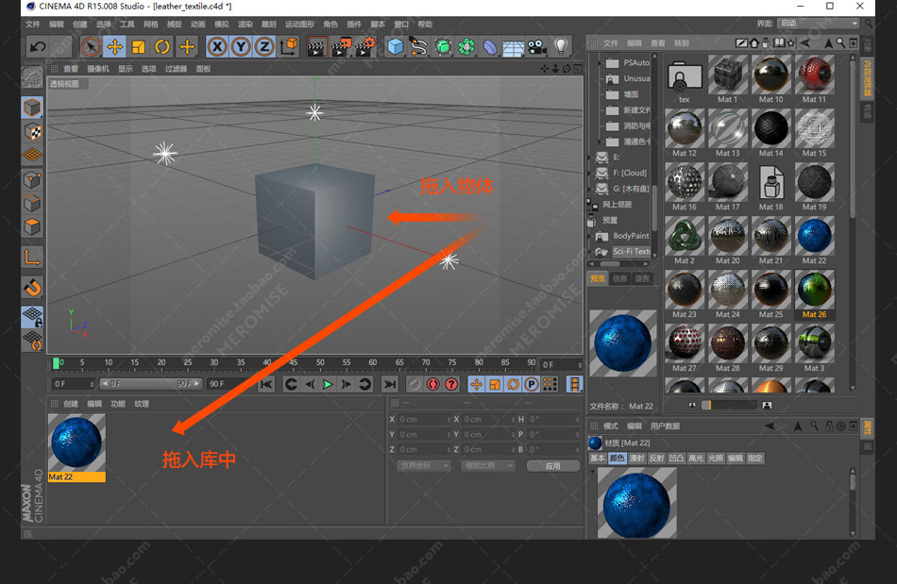
Task: Go to start of animation
Action: (266, 384)
